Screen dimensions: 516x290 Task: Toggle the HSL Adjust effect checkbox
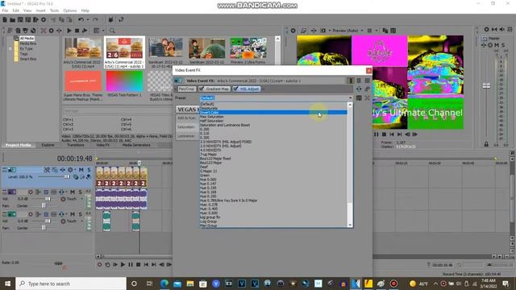coord(235,89)
